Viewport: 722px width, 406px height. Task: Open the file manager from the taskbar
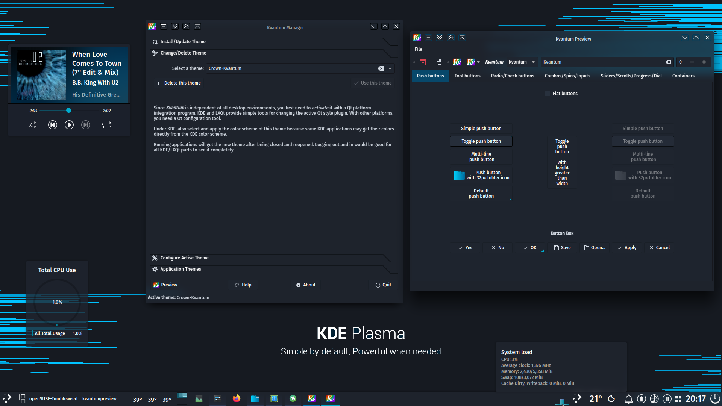click(x=255, y=398)
